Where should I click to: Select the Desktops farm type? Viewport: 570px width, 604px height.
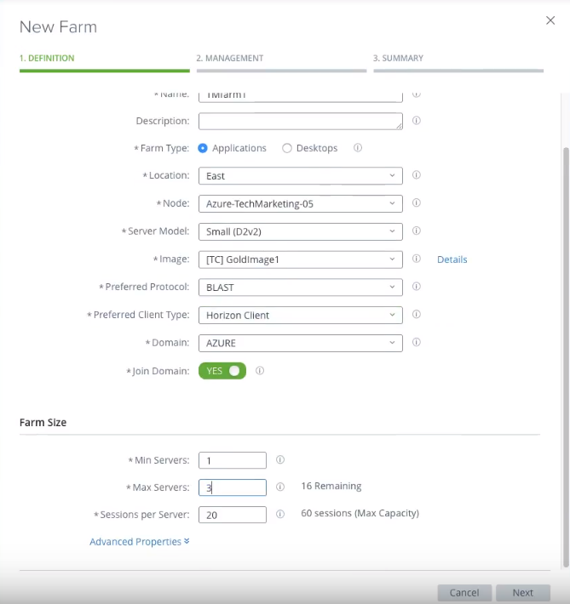coord(287,148)
